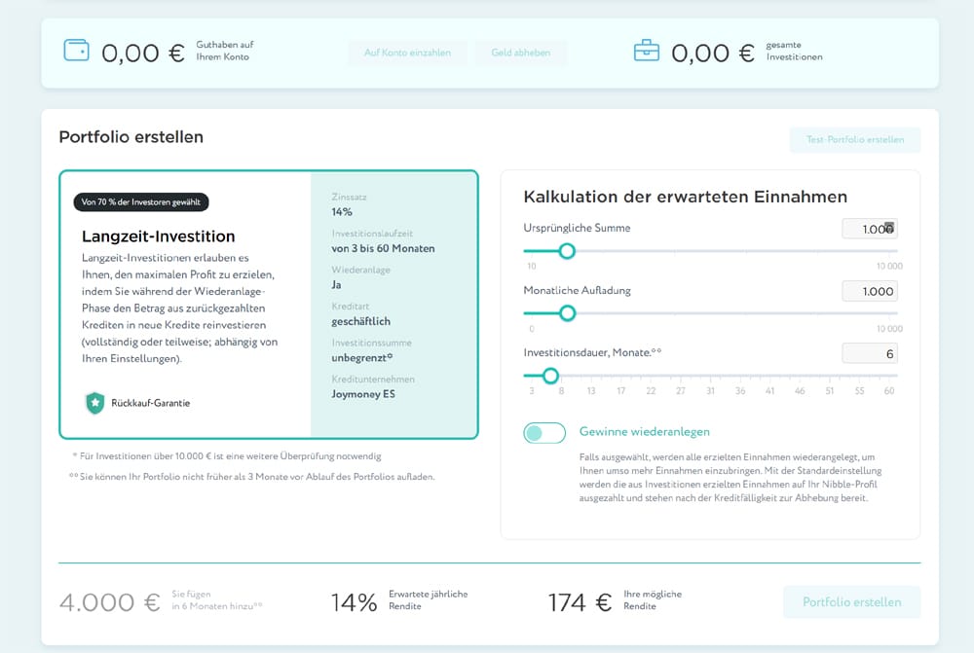Click the small icon in Ursprüngliche Summe field
974x653 pixels.
coord(888,228)
